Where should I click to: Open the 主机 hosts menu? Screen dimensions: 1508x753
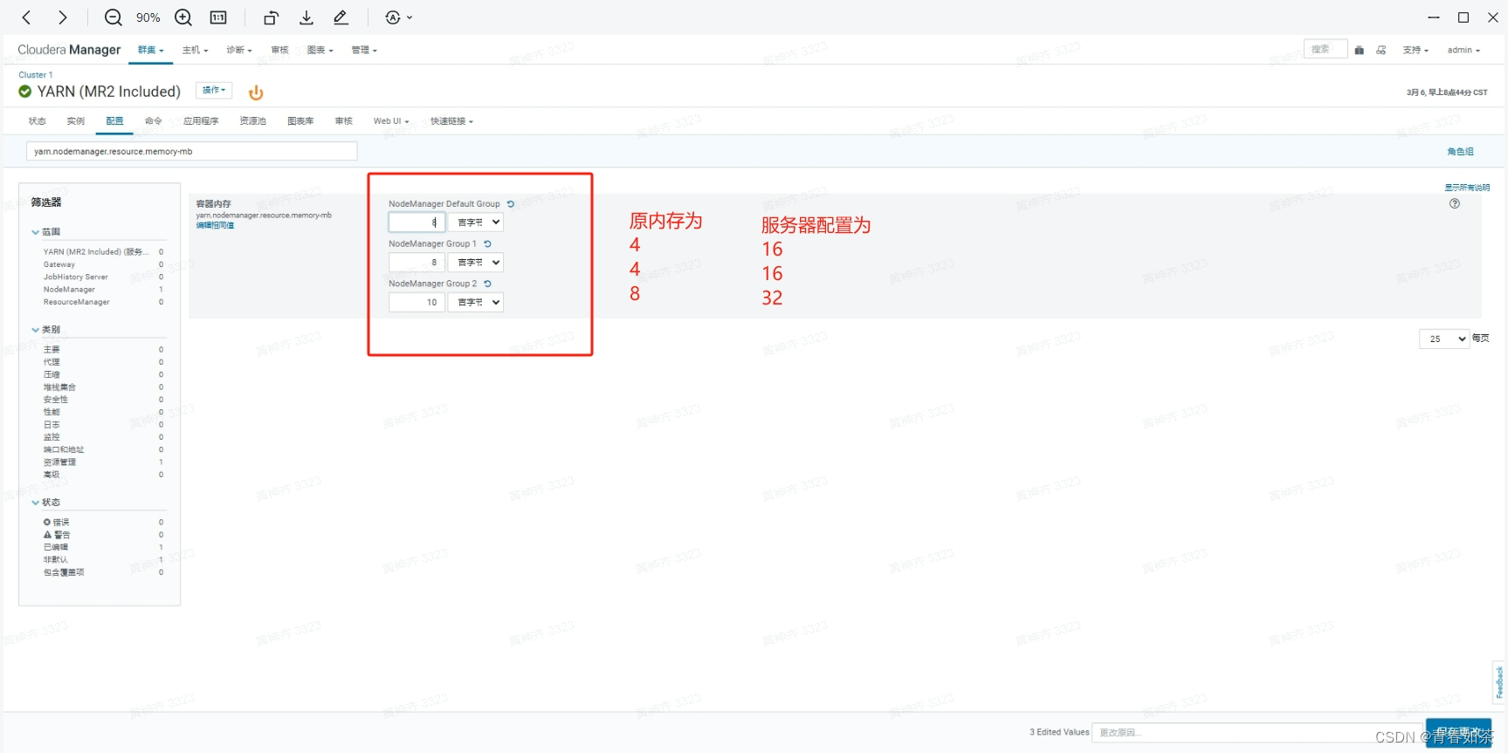pos(196,51)
